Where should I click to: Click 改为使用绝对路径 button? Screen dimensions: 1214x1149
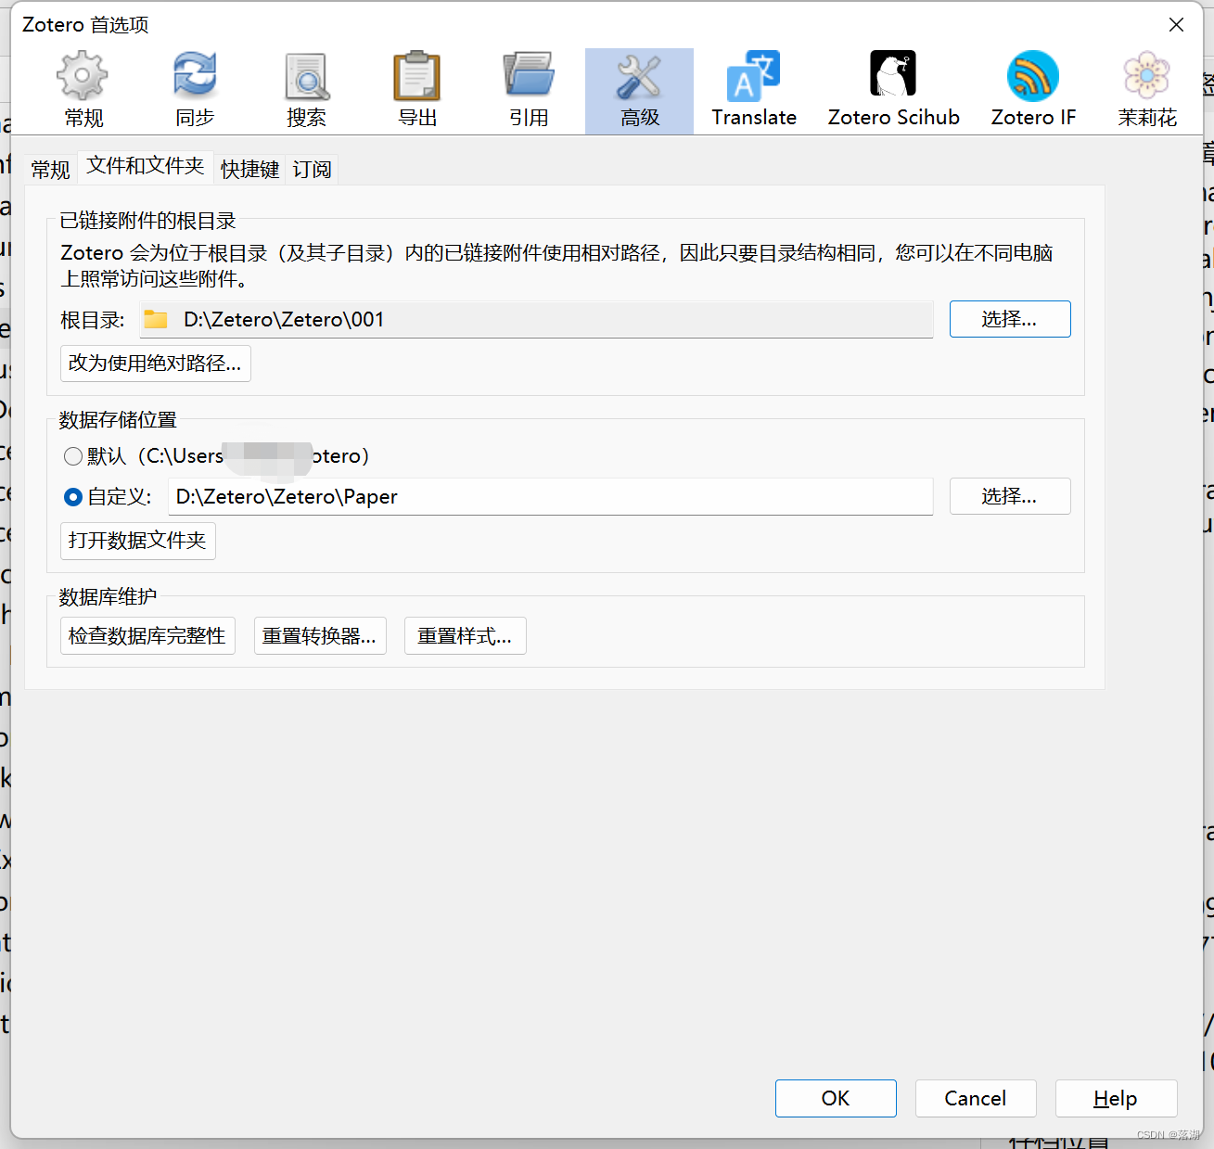156,364
